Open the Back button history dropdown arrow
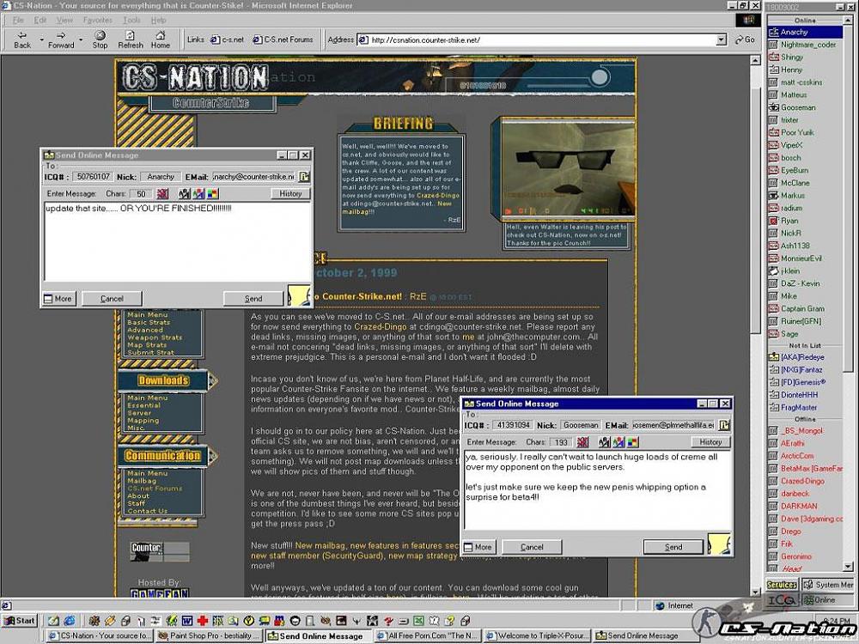This screenshot has height=644, width=859. point(41,39)
